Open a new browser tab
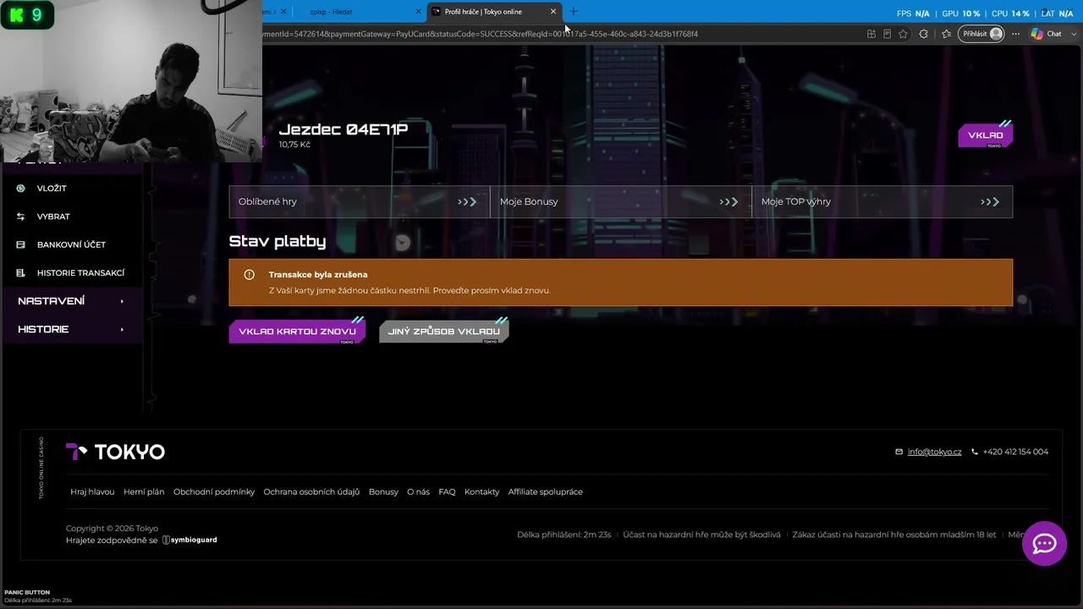The width and height of the screenshot is (1083, 609). point(574,12)
